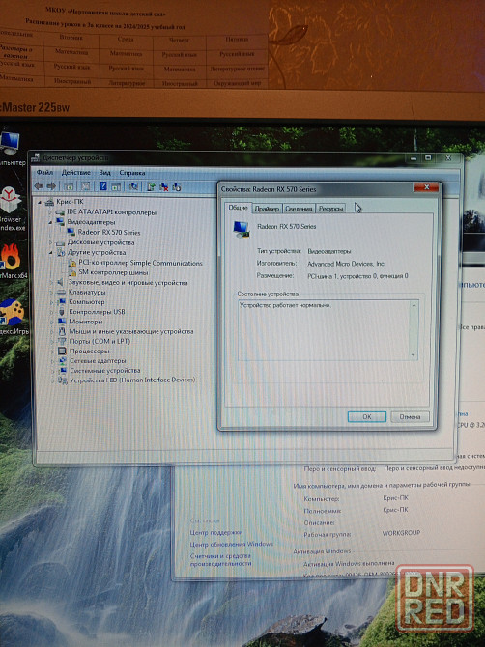Go forward with the toolbar Forward arrow
Viewport: 485px width, 647px height.
tap(51, 186)
